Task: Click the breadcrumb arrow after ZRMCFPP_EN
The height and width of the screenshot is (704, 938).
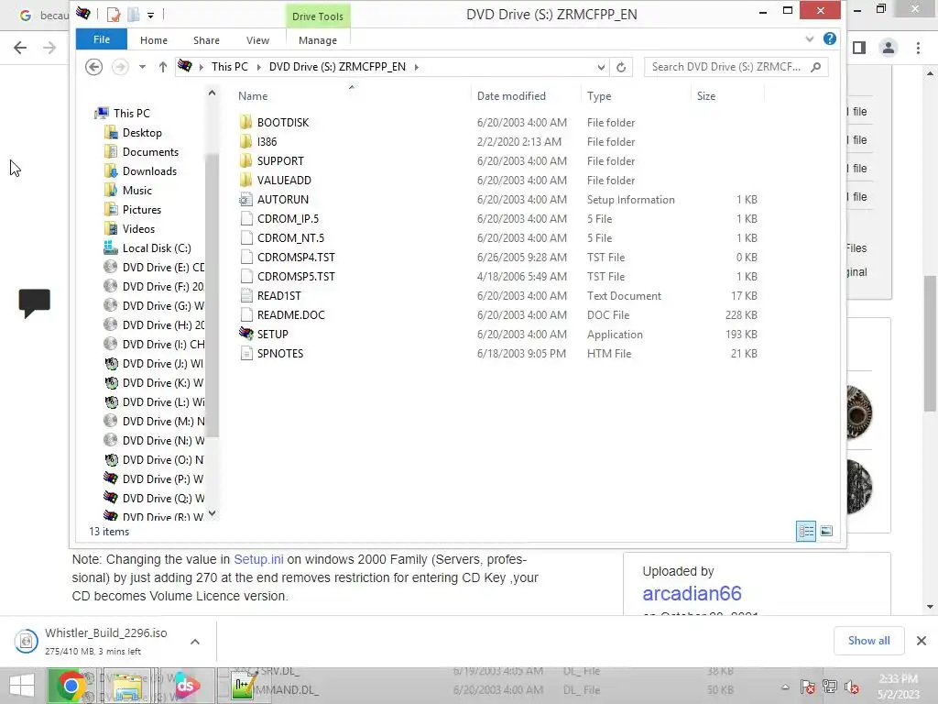Action: [417, 67]
